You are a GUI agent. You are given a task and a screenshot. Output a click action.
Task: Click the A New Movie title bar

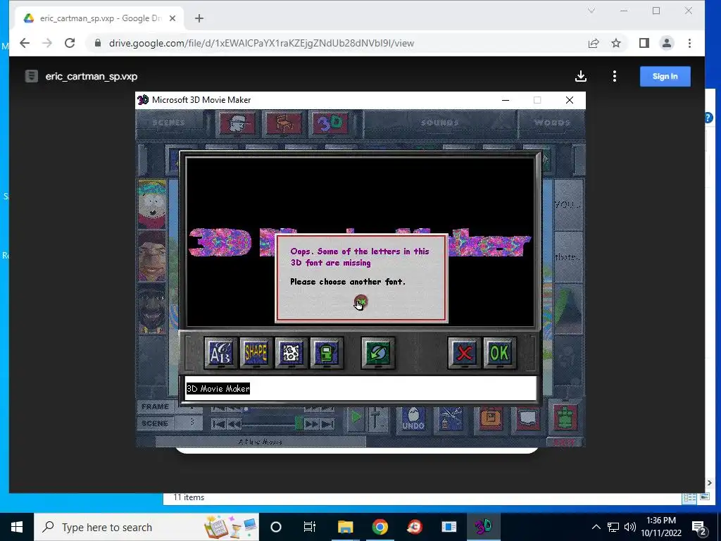click(x=261, y=442)
